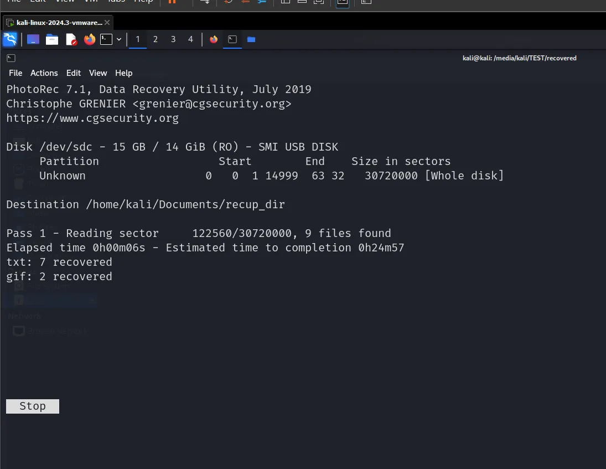Open the Kali applications menu

[10, 39]
